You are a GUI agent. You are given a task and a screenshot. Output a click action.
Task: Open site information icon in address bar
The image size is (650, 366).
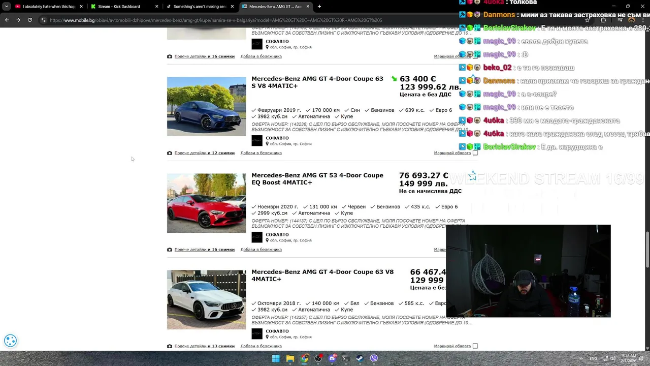(44, 20)
